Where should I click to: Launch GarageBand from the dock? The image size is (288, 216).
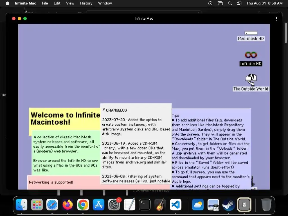[x=160, y=204]
